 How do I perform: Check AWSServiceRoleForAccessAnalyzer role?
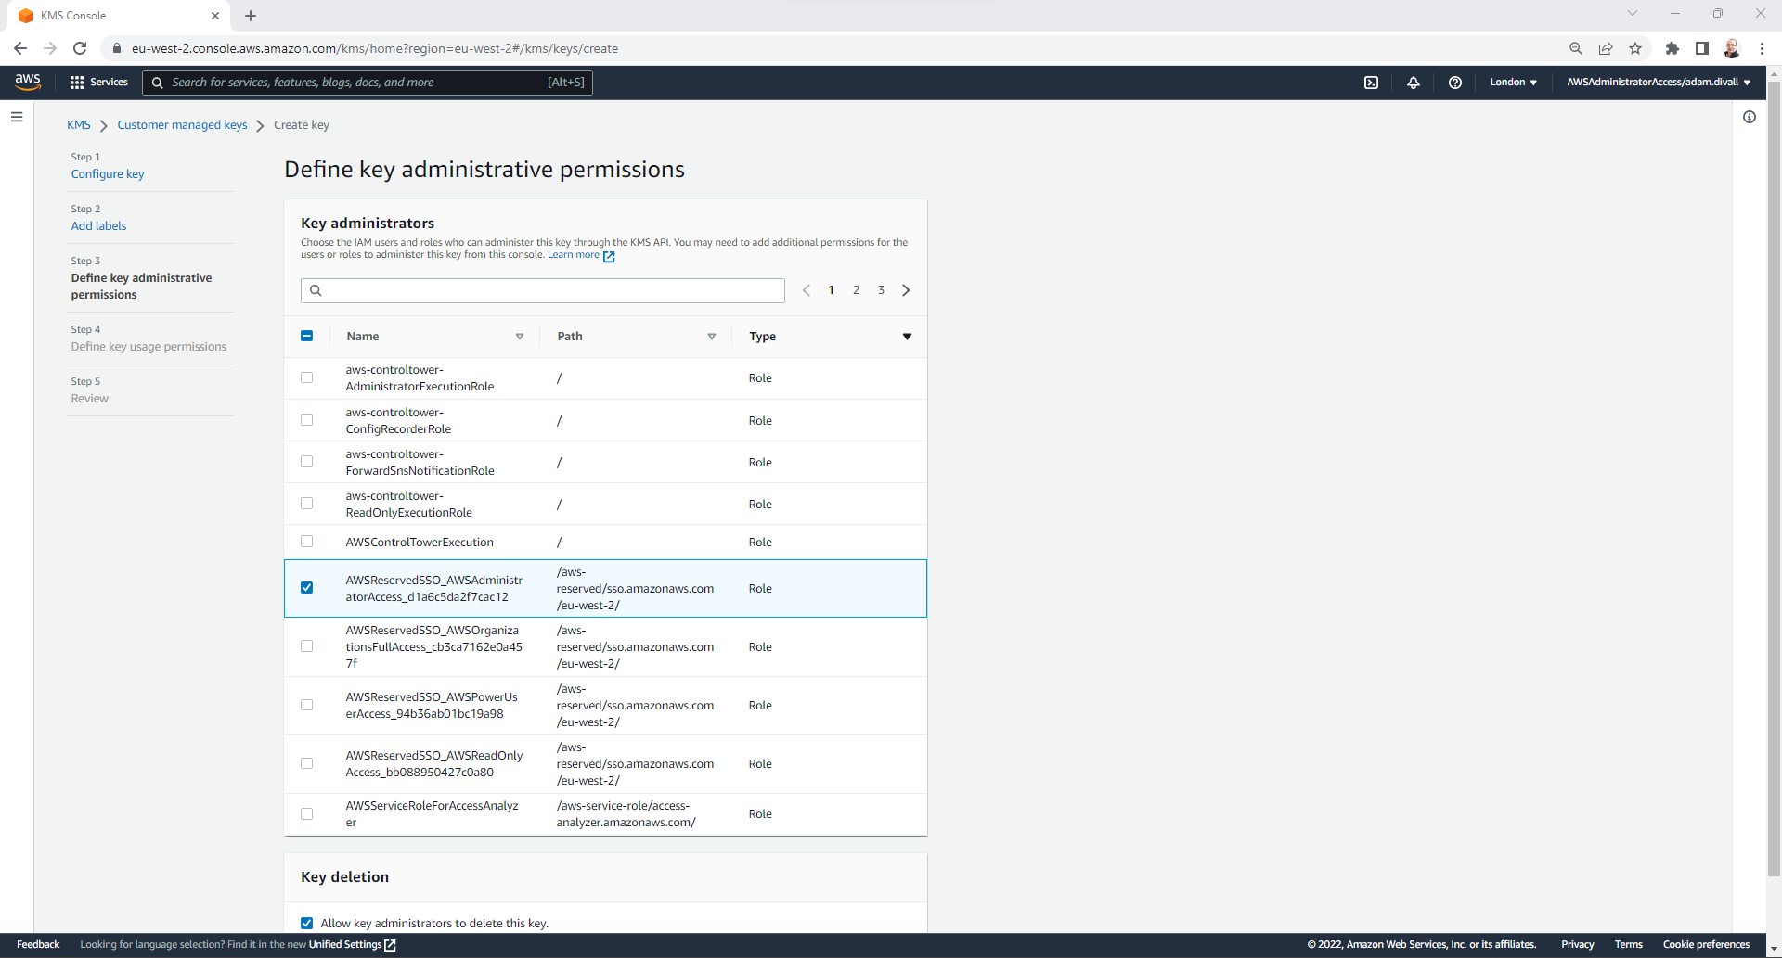click(x=306, y=813)
